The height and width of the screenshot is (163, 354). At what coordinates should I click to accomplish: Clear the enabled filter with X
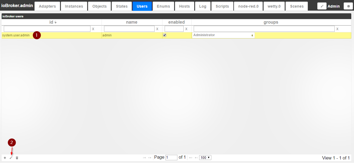click(x=186, y=29)
